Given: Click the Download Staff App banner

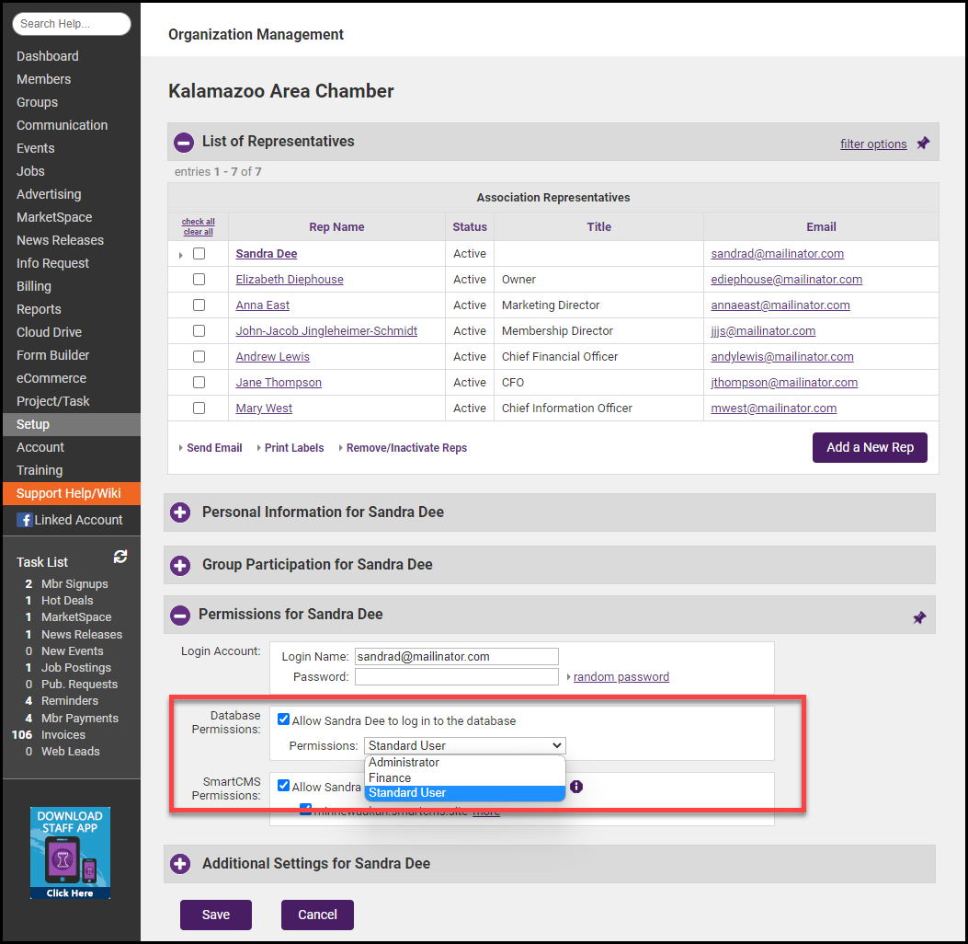Looking at the screenshot, I should [70, 853].
